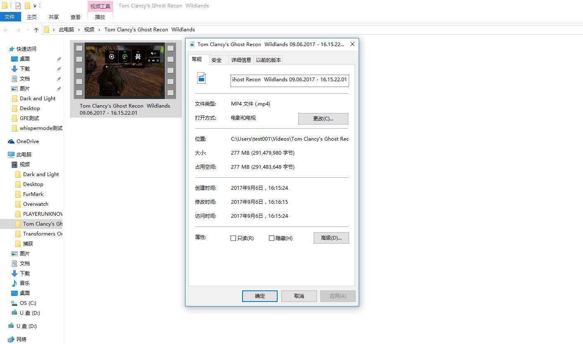583x344 pixels.
Task: Open the Transformers folder in the sidebar
Action: tap(38, 234)
